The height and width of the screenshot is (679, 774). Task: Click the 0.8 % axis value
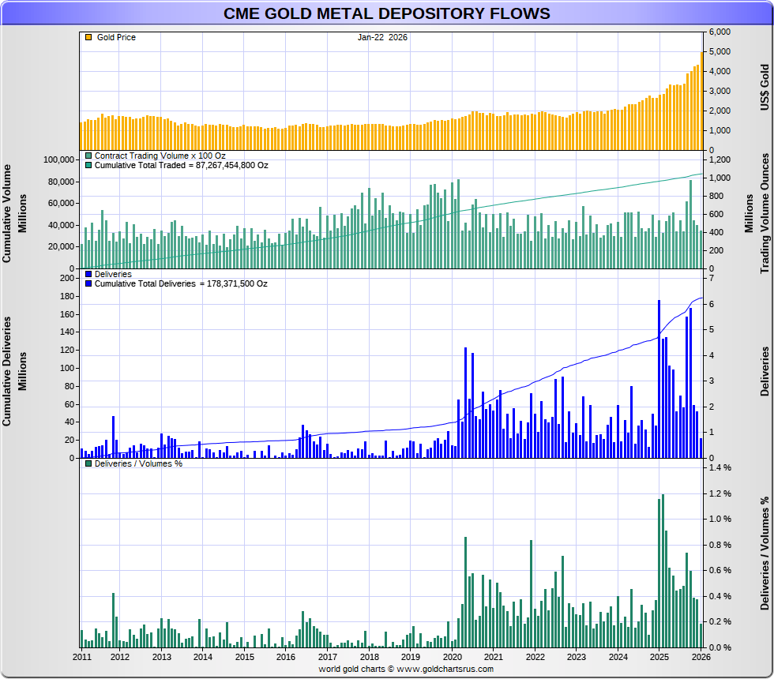click(x=720, y=545)
